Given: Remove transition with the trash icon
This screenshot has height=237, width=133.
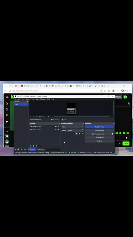Looking at the screenshot, I should point(79,133).
